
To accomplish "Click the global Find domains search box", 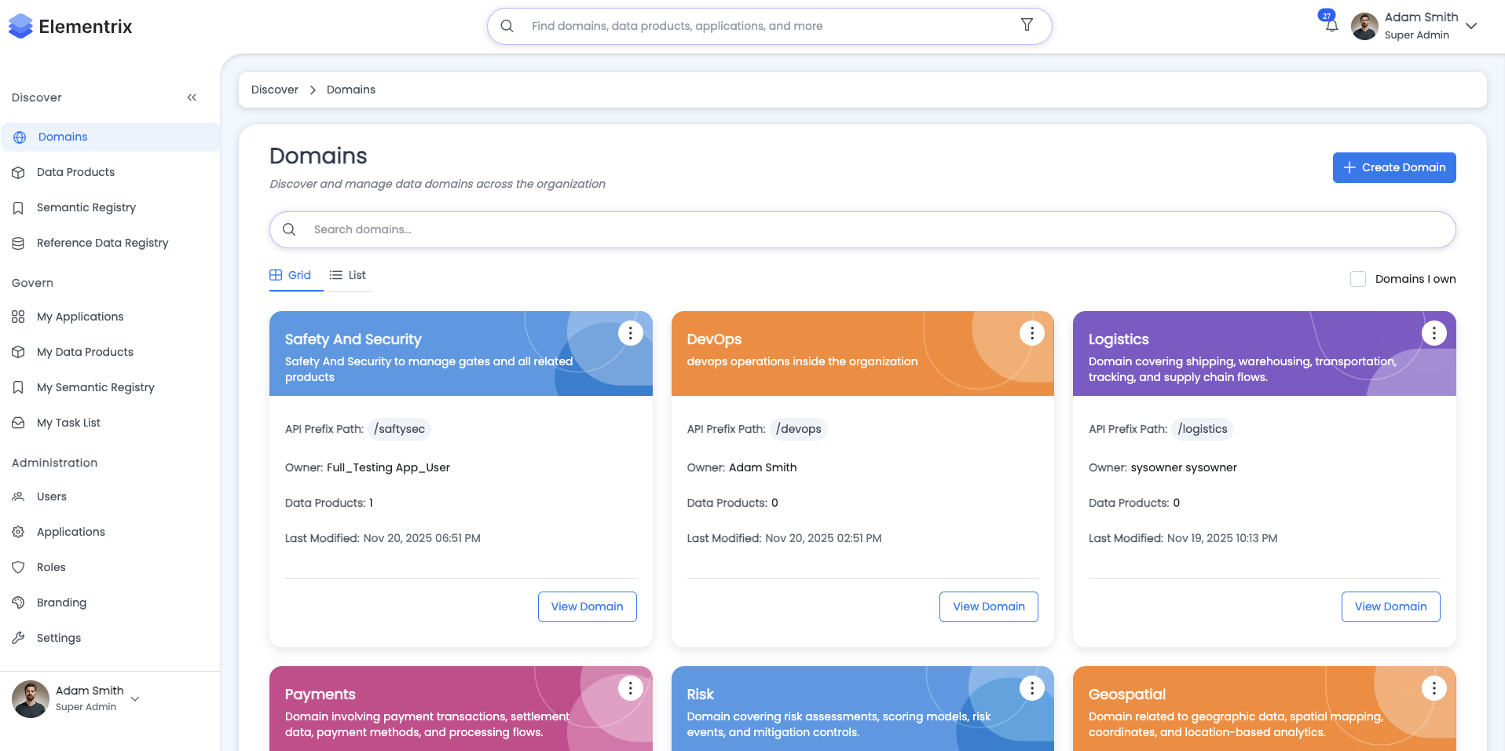I will 770,26.
